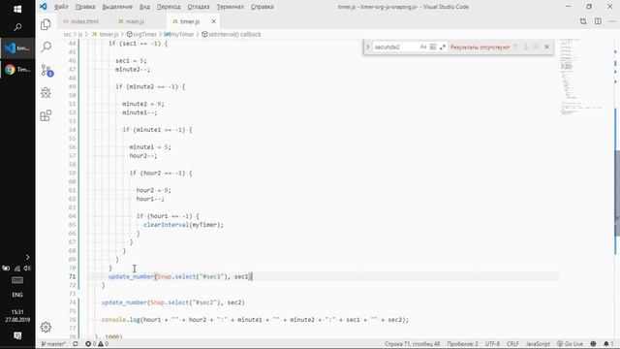Click the src breadcrumb

[67, 35]
